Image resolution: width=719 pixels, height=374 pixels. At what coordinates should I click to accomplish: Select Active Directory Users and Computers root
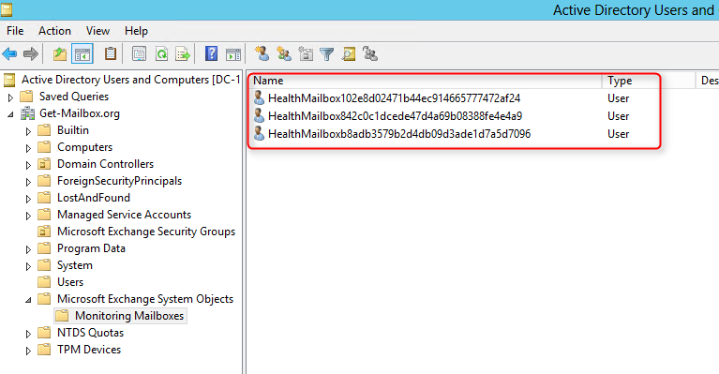(130, 80)
